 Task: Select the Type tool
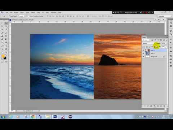pyautogui.click(x=6, y=46)
